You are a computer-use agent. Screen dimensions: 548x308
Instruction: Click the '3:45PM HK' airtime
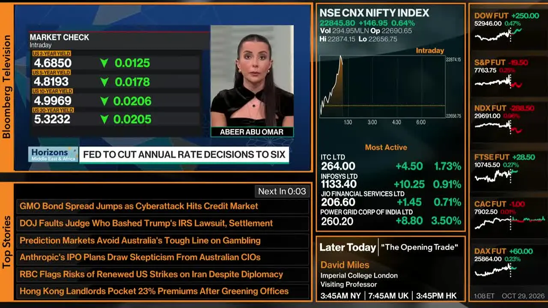(435, 296)
